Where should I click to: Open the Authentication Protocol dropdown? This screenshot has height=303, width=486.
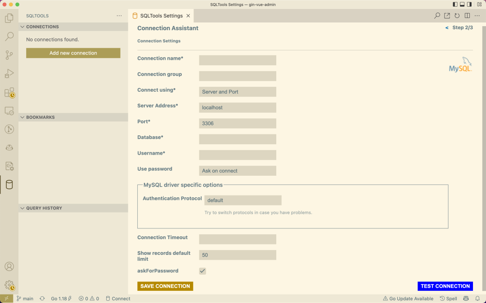pyautogui.click(x=243, y=201)
